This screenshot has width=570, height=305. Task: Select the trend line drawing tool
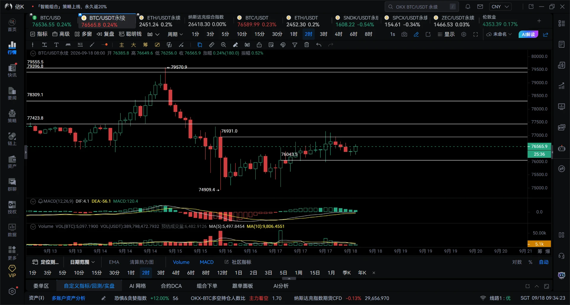92,45
